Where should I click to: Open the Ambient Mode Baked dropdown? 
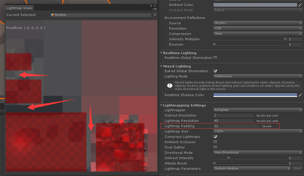[258, 10]
